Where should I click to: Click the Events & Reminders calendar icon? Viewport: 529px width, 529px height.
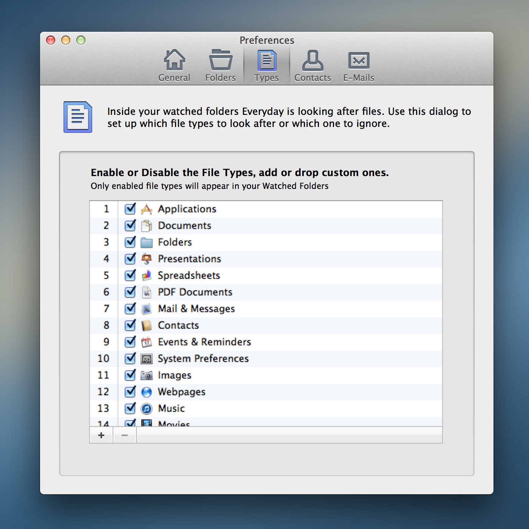point(147,342)
